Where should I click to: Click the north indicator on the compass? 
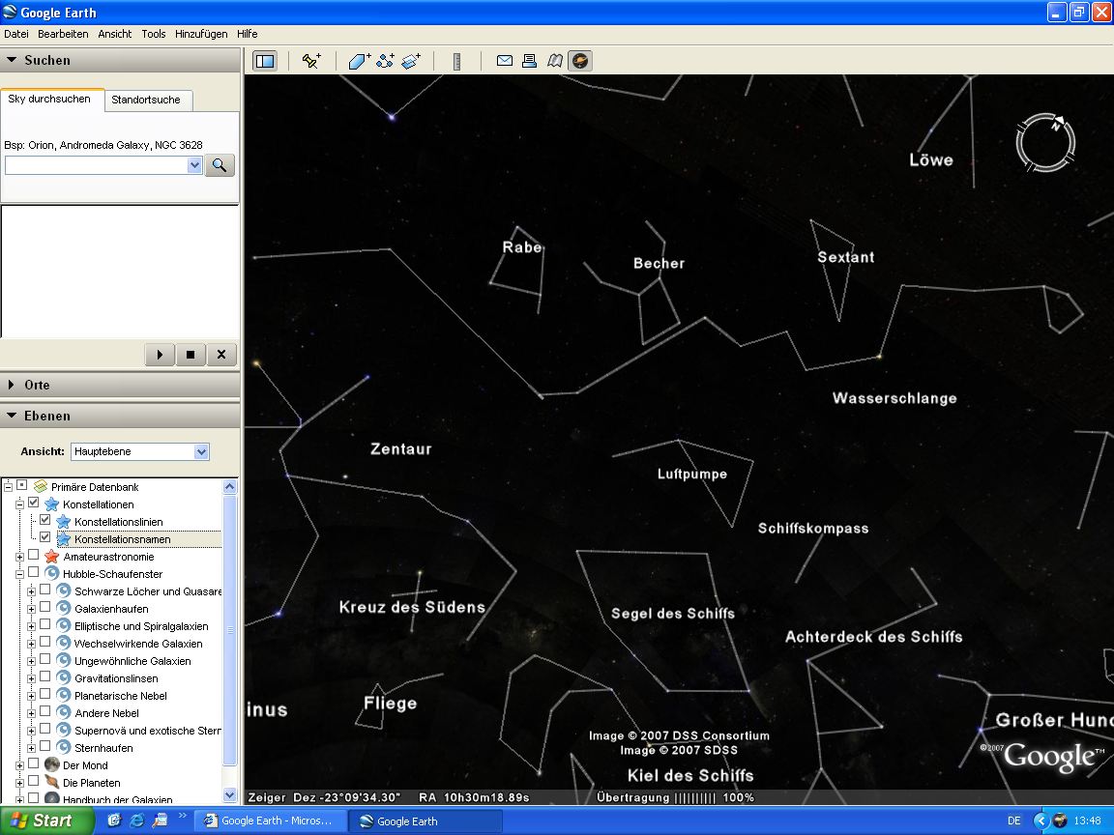coord(1058,122)
